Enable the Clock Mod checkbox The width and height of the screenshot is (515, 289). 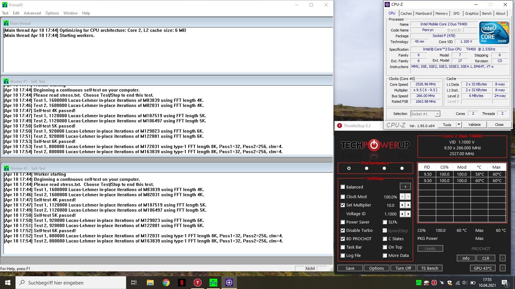pos(343,197)
